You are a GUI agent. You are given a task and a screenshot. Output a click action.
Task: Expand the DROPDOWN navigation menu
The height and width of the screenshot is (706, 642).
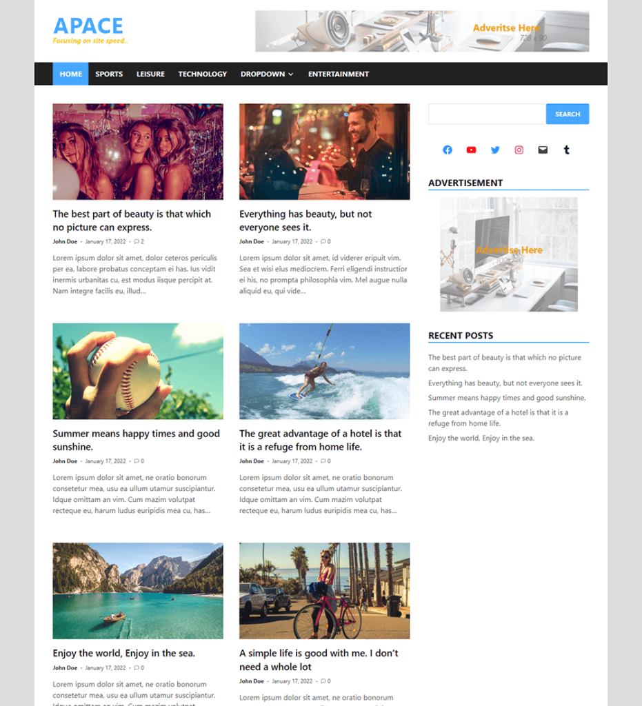(267, 74)
